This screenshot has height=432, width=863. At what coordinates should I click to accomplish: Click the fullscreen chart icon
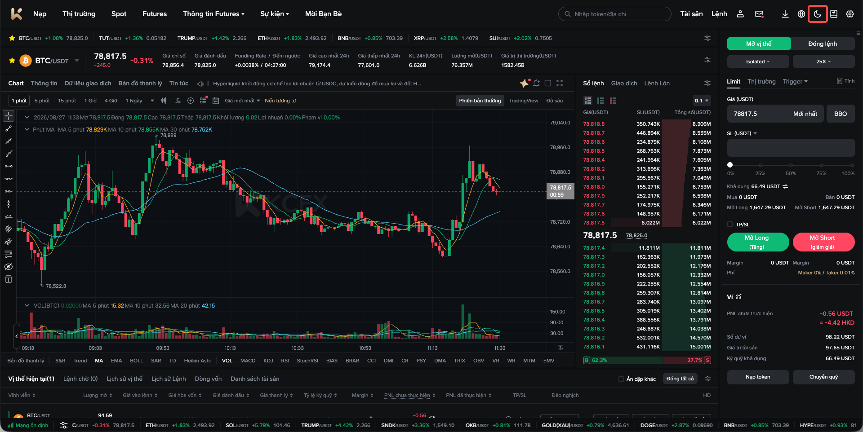(x=560, y=83)
